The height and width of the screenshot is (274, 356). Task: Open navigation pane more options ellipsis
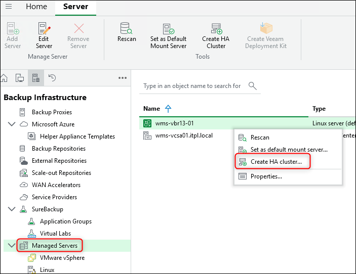pos(122,78)
